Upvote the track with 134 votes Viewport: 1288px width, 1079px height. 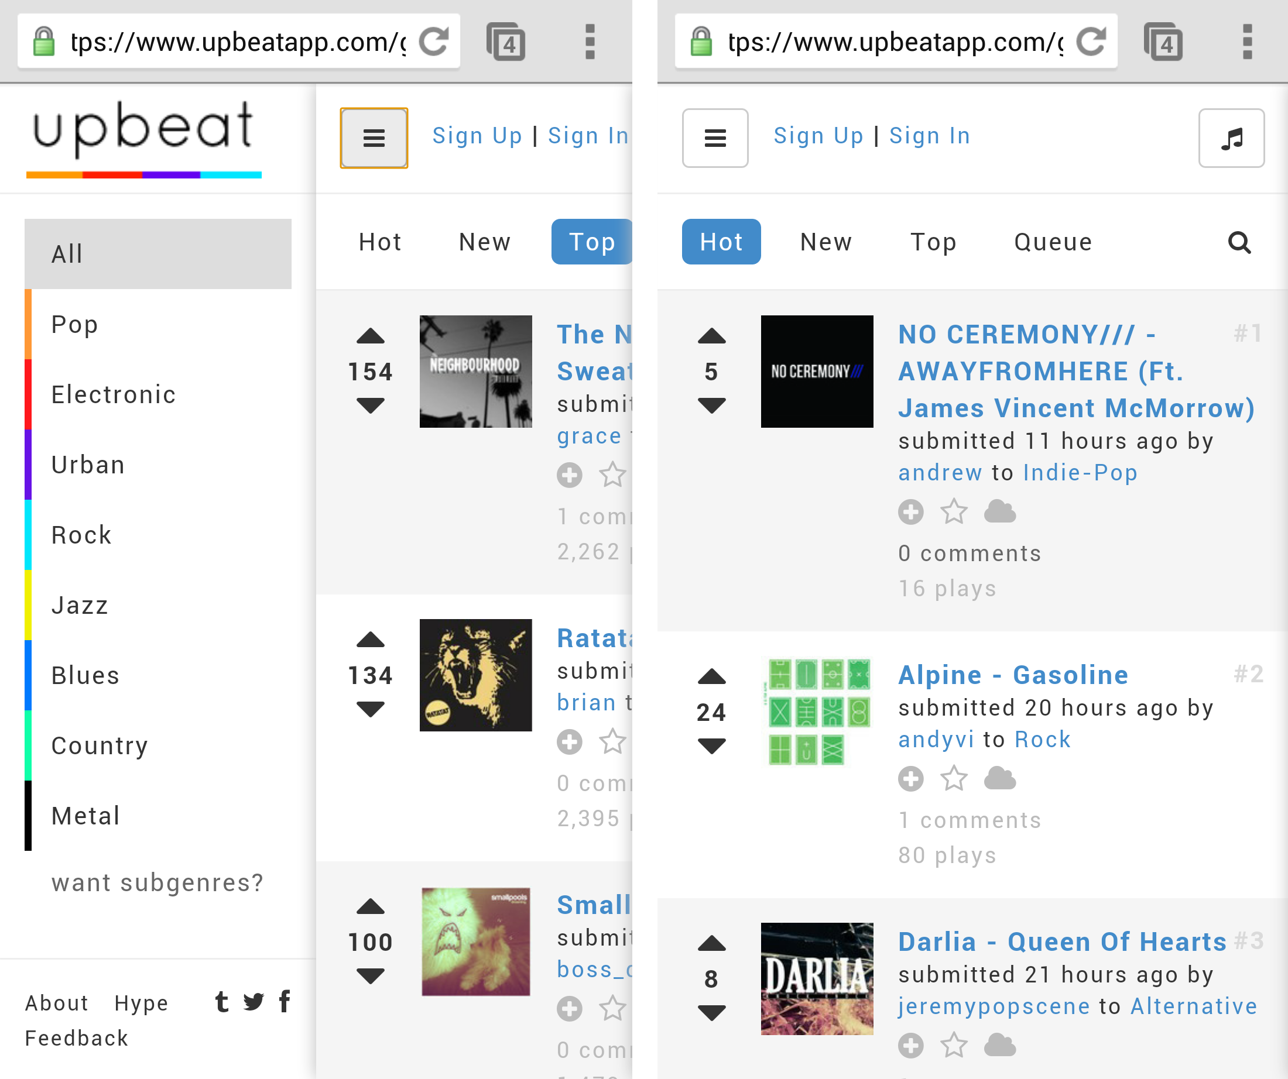[371, 640]
